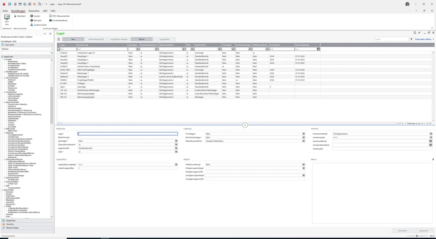This screenshot has height=239, width=436.
Task: Click the zoom slider in status bar
Action: point(417,236)
